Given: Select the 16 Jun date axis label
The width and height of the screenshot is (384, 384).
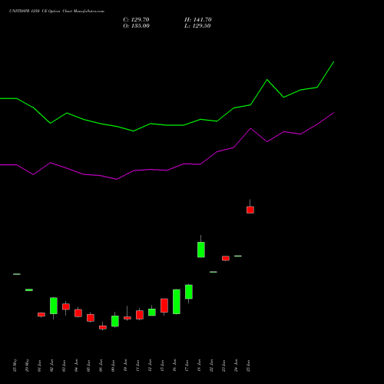Looking at the screenshot, I should click(x=174, y=366).
